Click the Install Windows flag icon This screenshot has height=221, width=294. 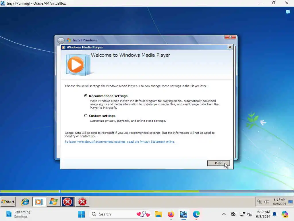[69, 40]
